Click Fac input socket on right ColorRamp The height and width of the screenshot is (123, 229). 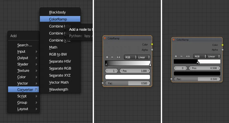pyautogui.click(x=171, y=79)
